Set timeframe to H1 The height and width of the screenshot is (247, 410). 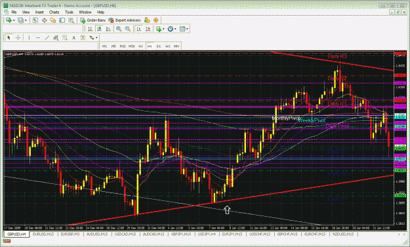(140, 47)
